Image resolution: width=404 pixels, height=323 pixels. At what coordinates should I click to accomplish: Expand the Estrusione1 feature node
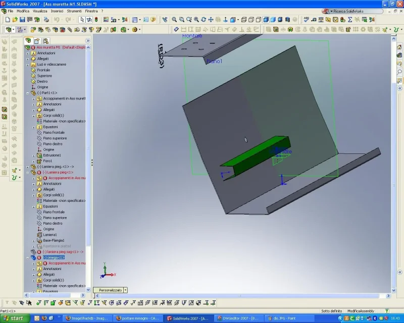click(33, 155)
